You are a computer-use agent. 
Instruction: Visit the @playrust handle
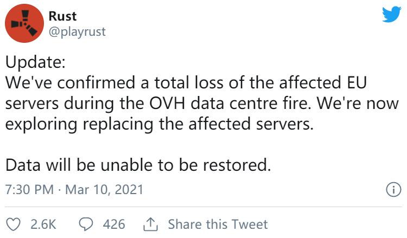tap(77, 32)
